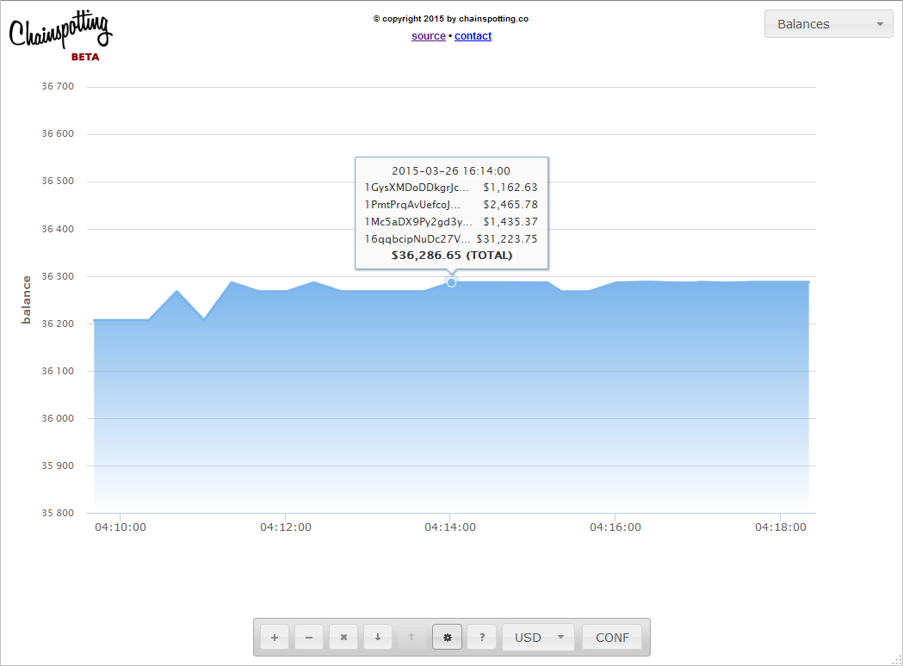903x666 pixels.
Task: Click the highlighted data point on chart
Action: pyautogui.click(x=451, y=282)
